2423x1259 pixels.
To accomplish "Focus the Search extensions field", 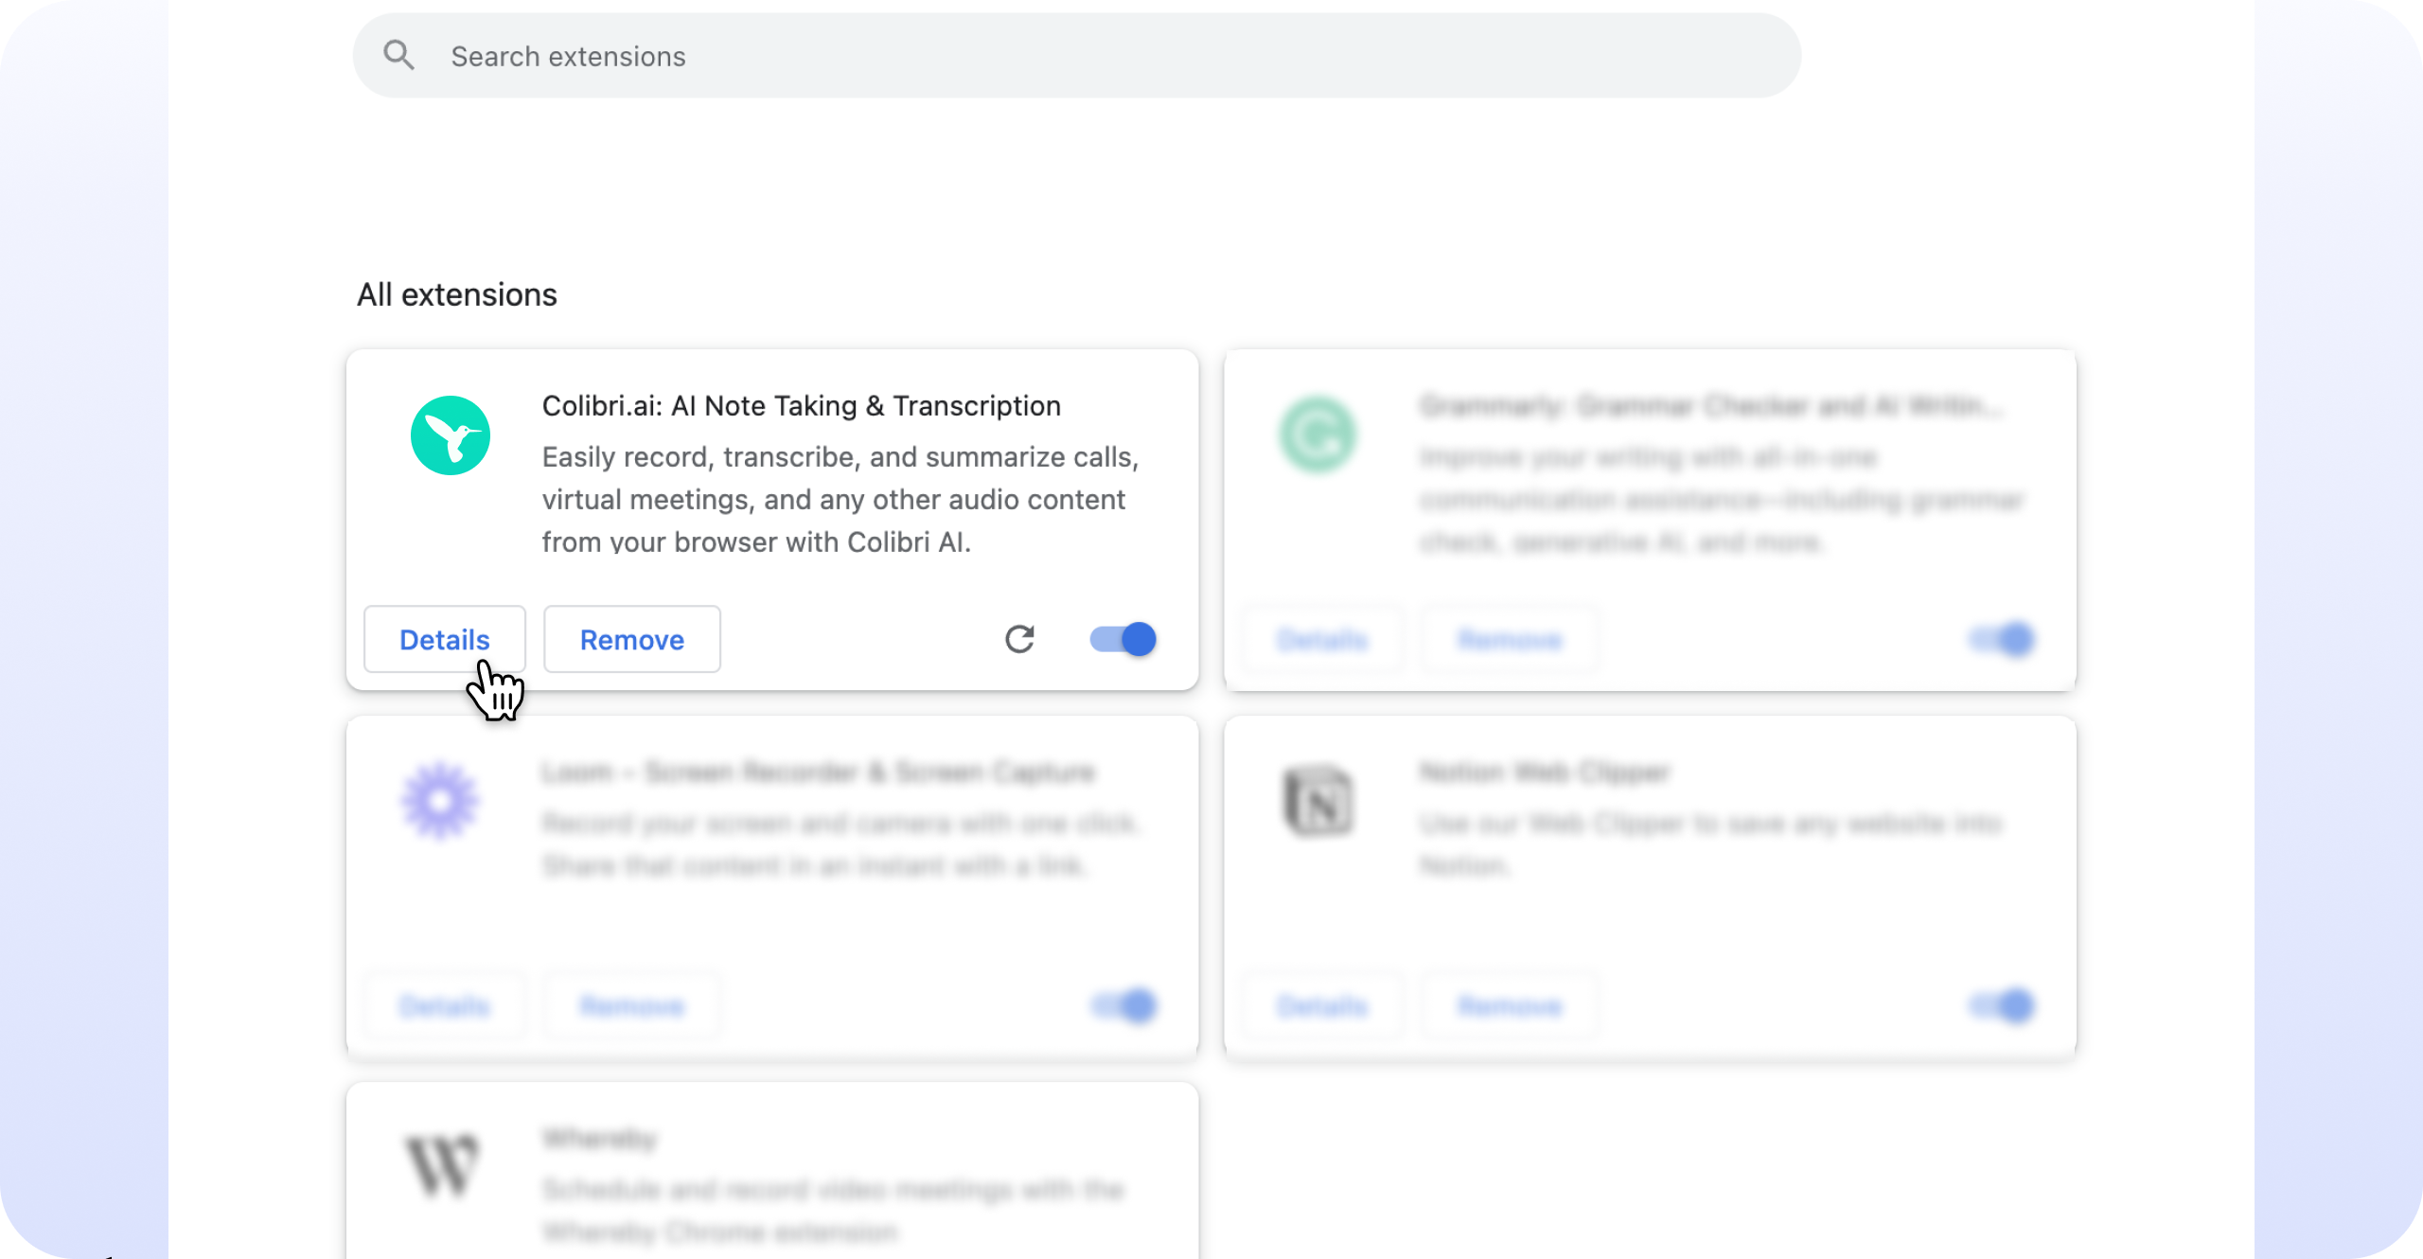I will tap(1077, 56).
